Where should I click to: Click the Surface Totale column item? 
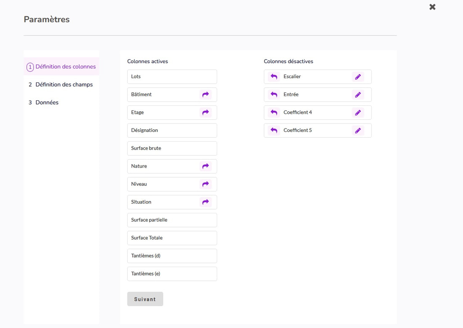(172, 238)
